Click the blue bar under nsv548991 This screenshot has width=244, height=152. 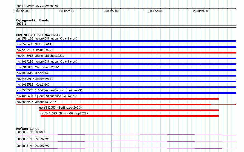[x=126, y=81]
